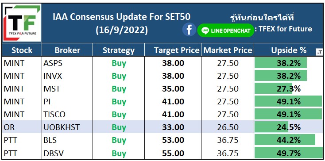Open the LINE OPENCHAT green badge
Viewport: 325px width, 161px height.
[x=225, y=31]
